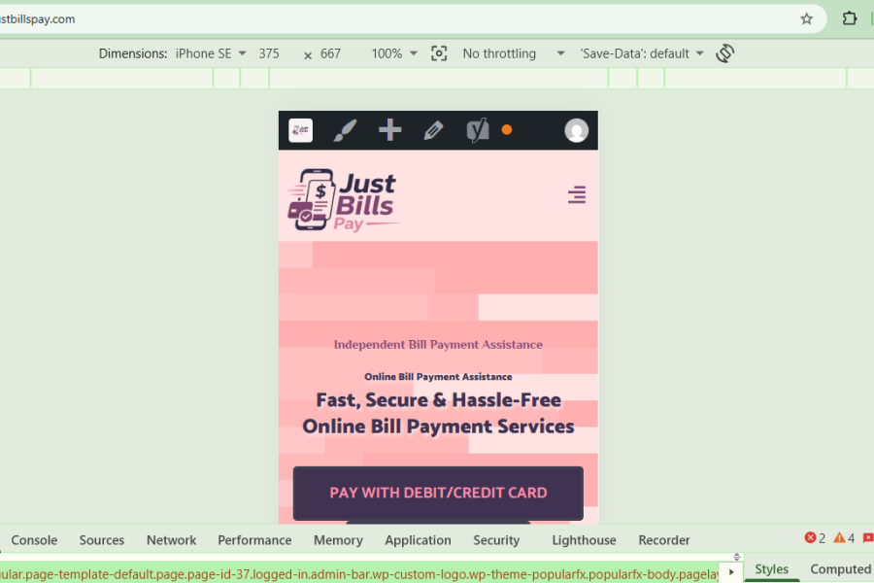Click the DOM breadcrumb body element path
Screen dimensions: 874x583
(x=358, y=574)
